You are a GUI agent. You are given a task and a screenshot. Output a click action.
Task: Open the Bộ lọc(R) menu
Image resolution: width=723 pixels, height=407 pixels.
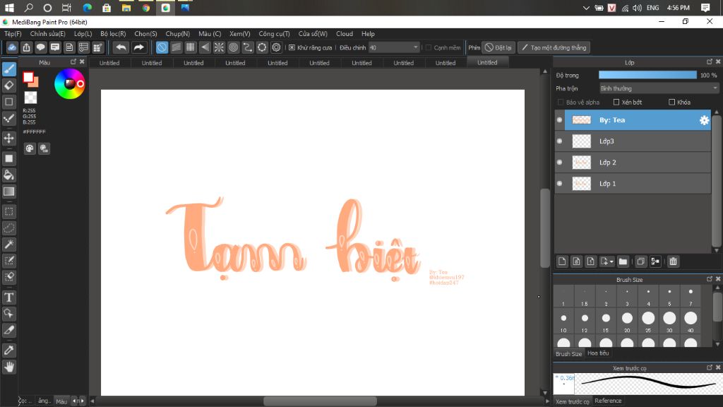pyautogui.click(x=113, y=34)
